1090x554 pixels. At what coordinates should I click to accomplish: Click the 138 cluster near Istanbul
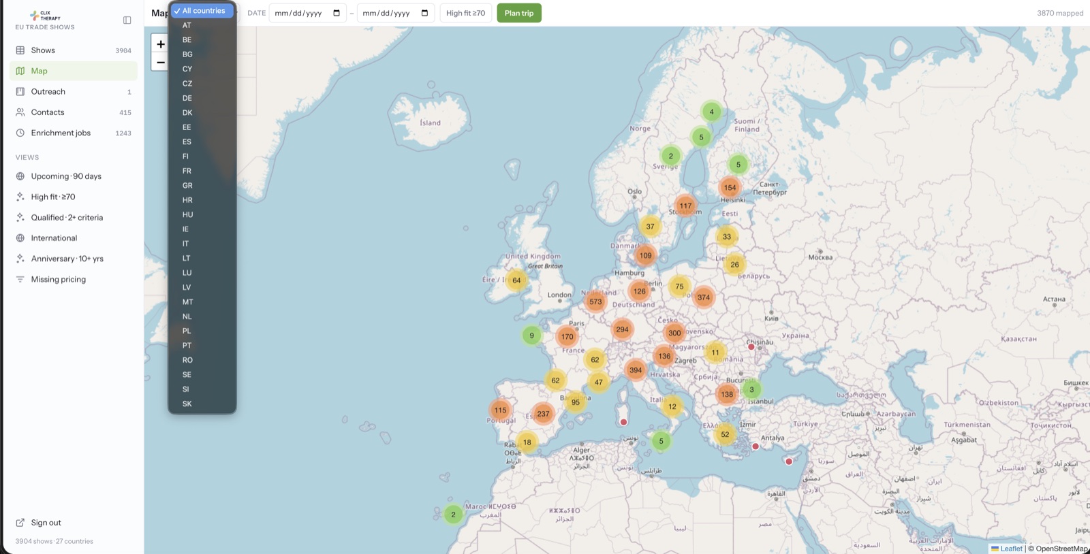pos(727,394)
